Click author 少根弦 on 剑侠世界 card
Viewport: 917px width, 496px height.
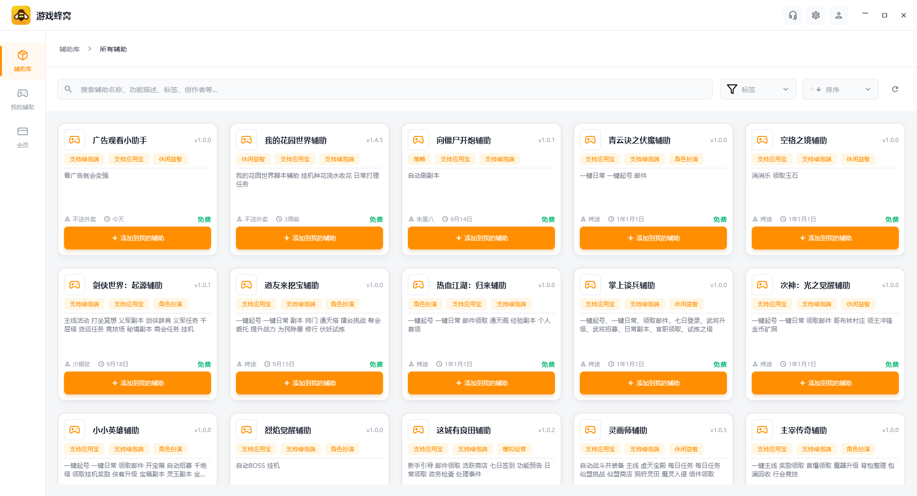point(81,364)
